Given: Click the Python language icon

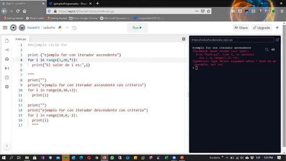Looking at the screenshot, I should tap(60, 28).
